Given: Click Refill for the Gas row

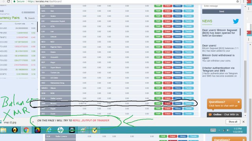Looking at the screenshot, I should (x=158, y=11).
